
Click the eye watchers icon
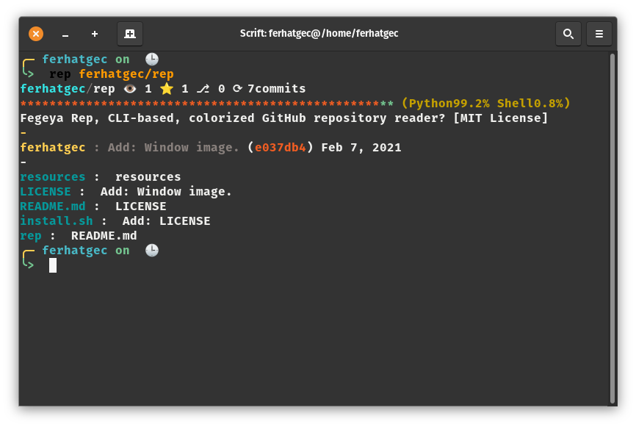point(130,88)
